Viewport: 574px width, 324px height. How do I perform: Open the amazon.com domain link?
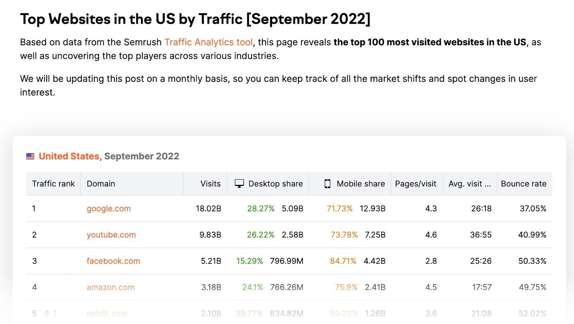click(x=110, y=287)
